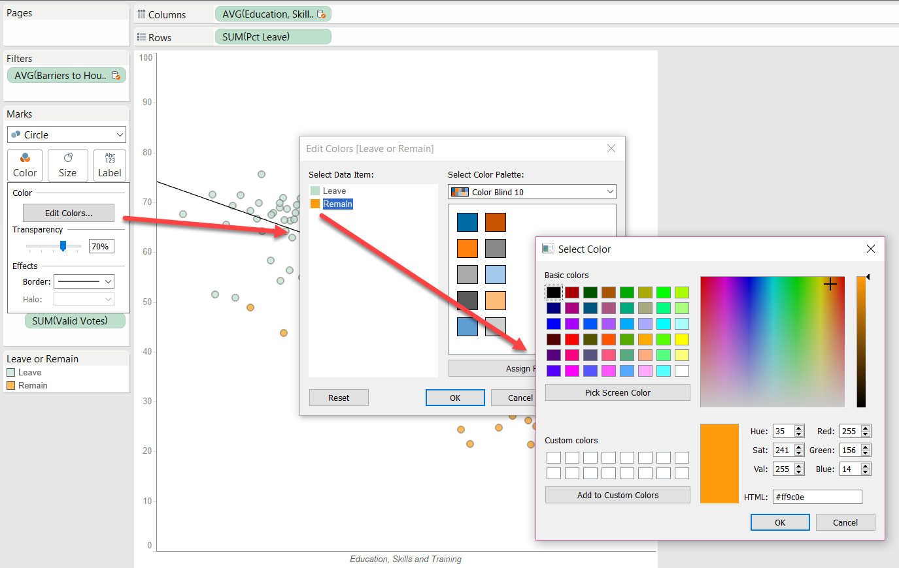Click OK in the Select Color dialog
Screen dimensions: 899x568
[780, 522]
